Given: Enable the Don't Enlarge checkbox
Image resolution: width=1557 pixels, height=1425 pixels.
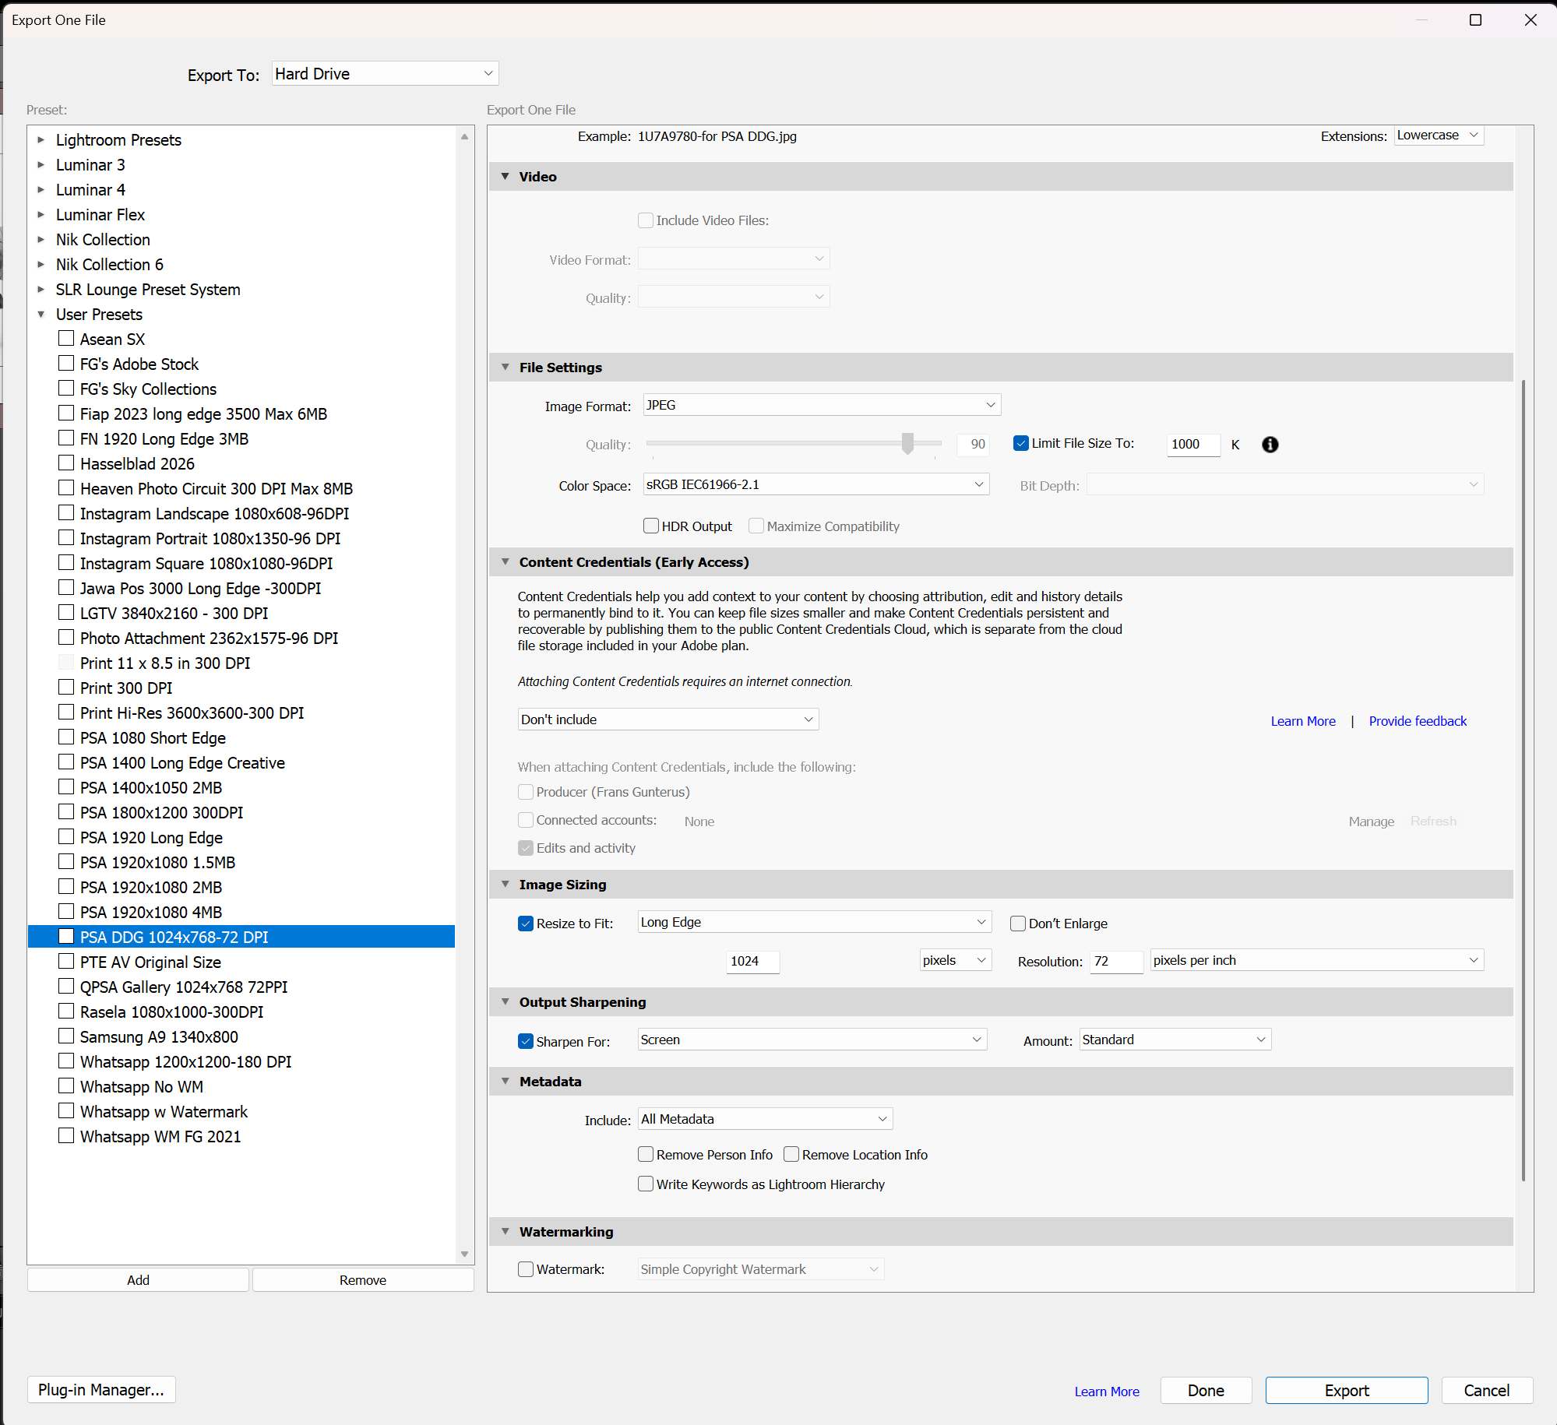Looking at the screenshot, I should 1018,923.
